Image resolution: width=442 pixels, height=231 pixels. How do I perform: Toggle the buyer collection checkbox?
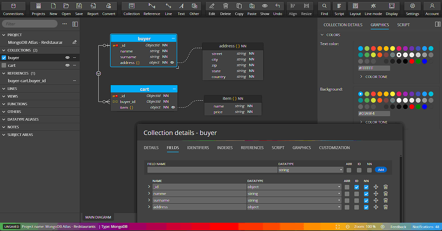pyautogui.click(x=4, y=58)
